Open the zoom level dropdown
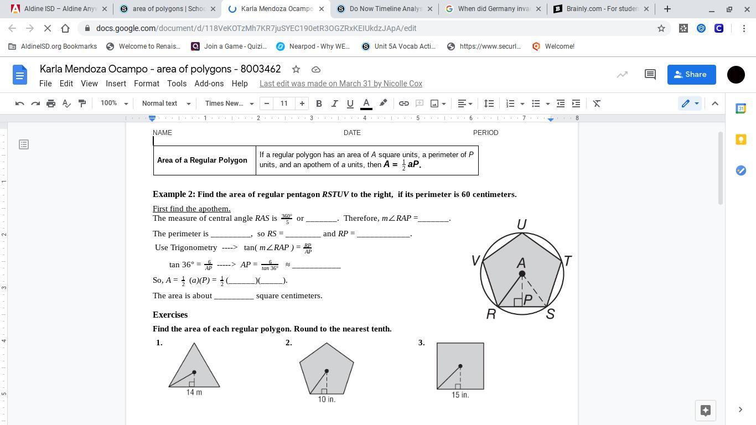 (x=114, y=103)
